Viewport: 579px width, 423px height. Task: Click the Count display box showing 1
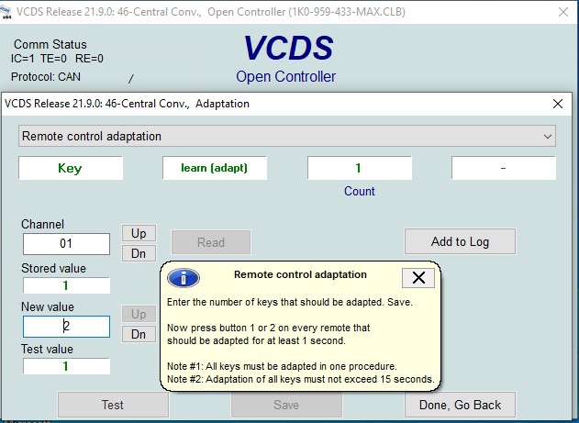coord(360,168)
